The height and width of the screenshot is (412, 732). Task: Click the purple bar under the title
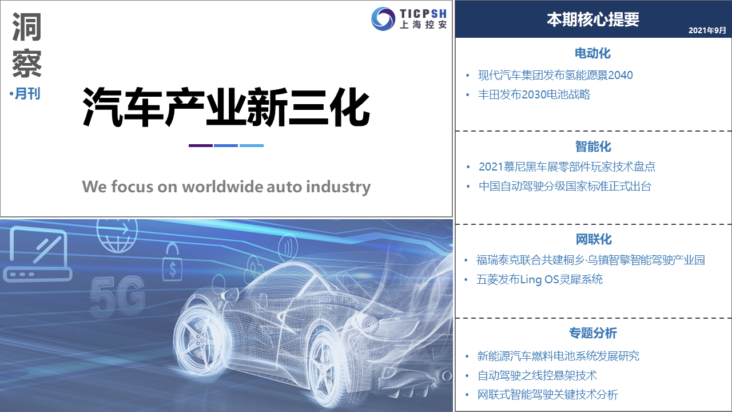point(201,145)
